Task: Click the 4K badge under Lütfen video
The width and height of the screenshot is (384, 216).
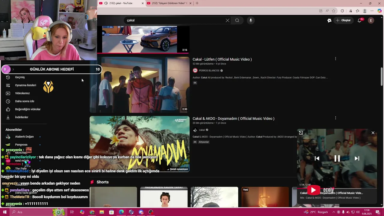Action: pos(195,83)
